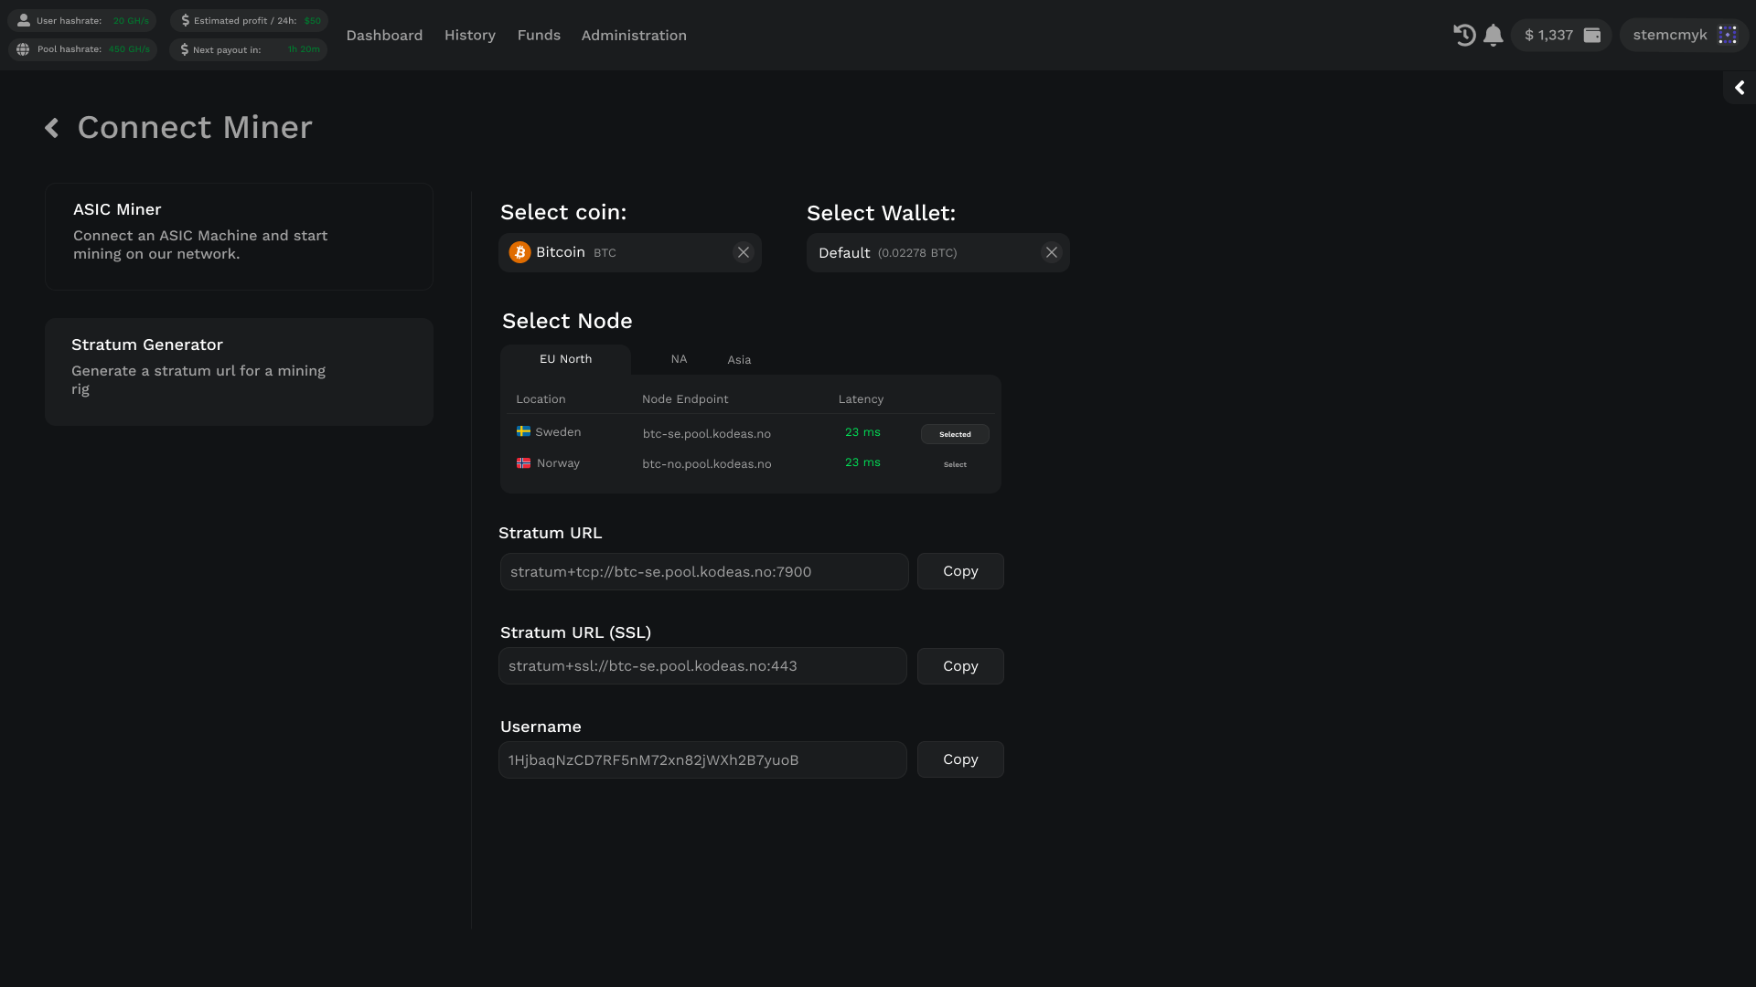This screenshot has width=1756, height=987.
Task: Click the Selected button for Sweden node
Action: [955, 434]
